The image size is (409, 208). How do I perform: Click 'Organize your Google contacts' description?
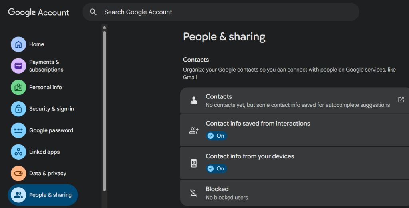pyautogui.click(x=289, y=74)
